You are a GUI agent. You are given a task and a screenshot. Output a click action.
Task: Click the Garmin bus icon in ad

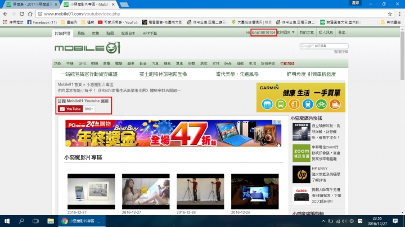pos(281,105)
